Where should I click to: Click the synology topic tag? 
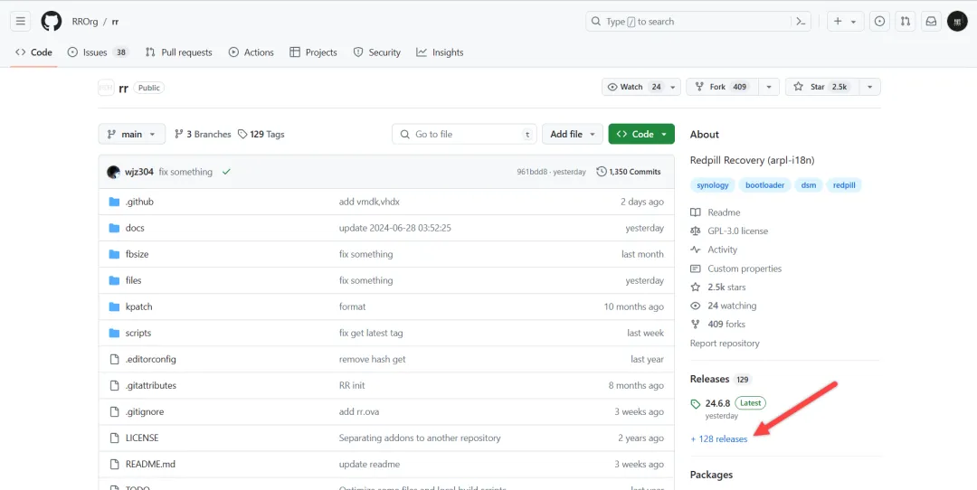click(712, 185)
